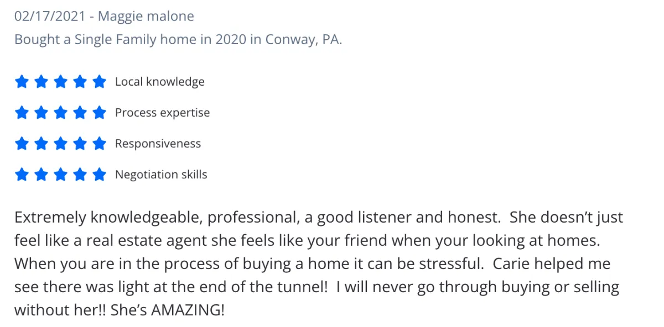Click reviewer name Maggie malone
This screenshot has height=327, width=664.
146,17
